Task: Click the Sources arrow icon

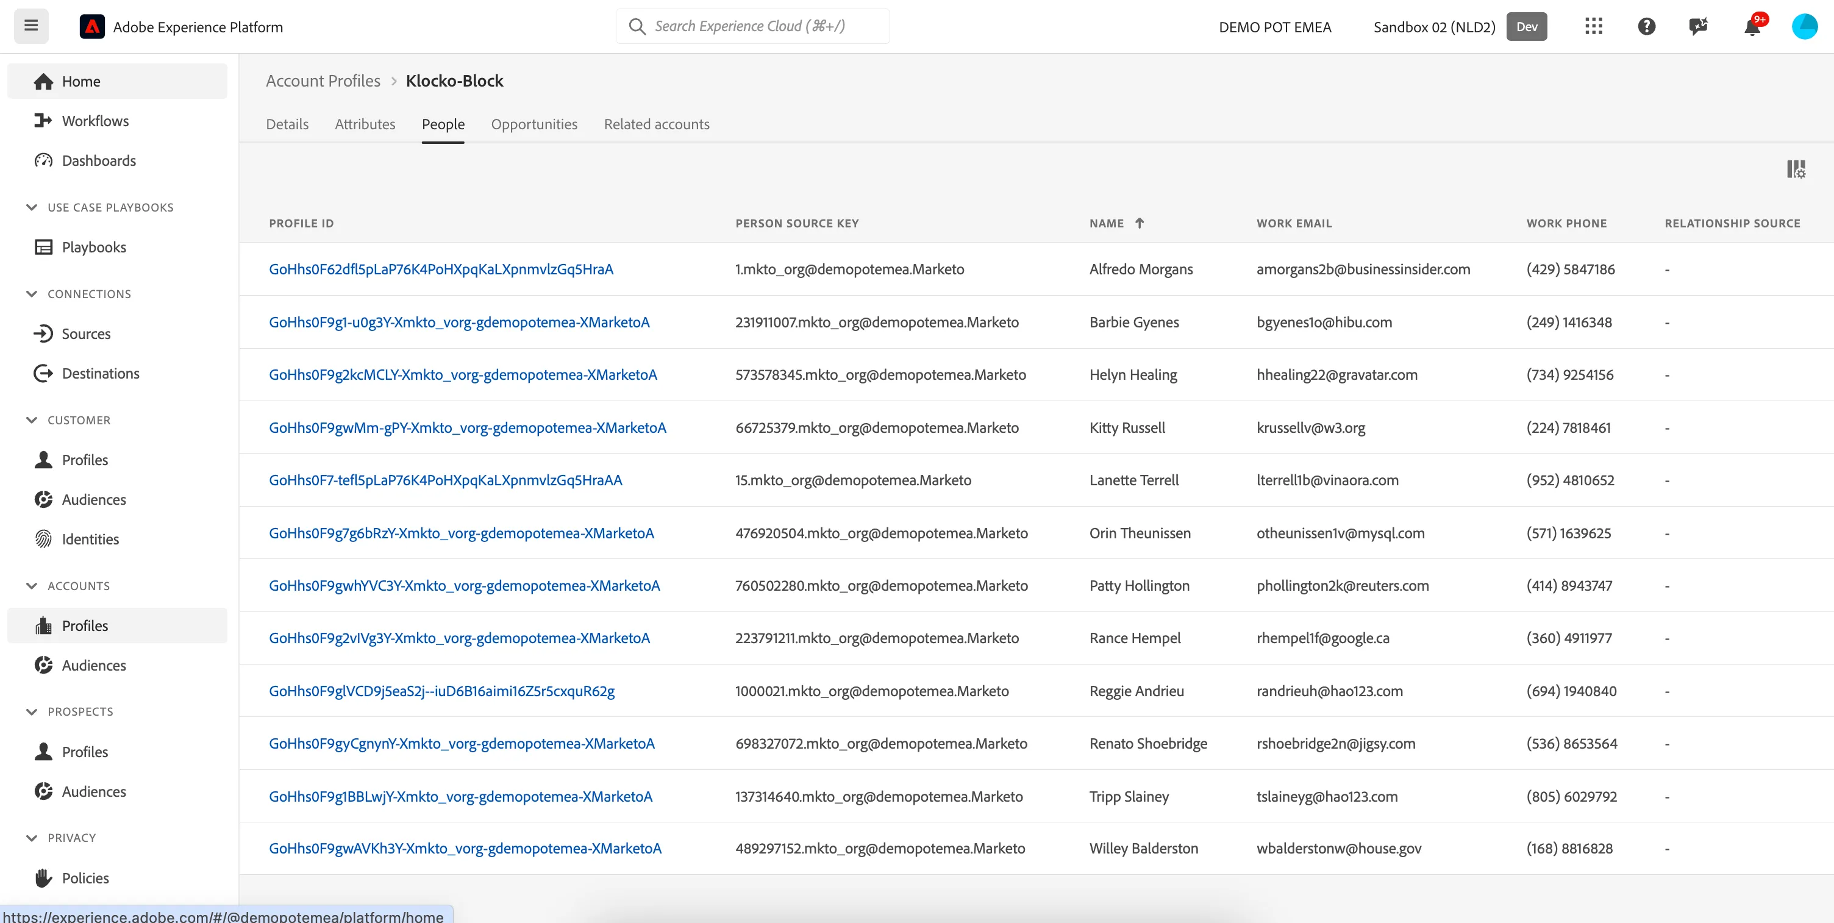Action: point(43,333)
